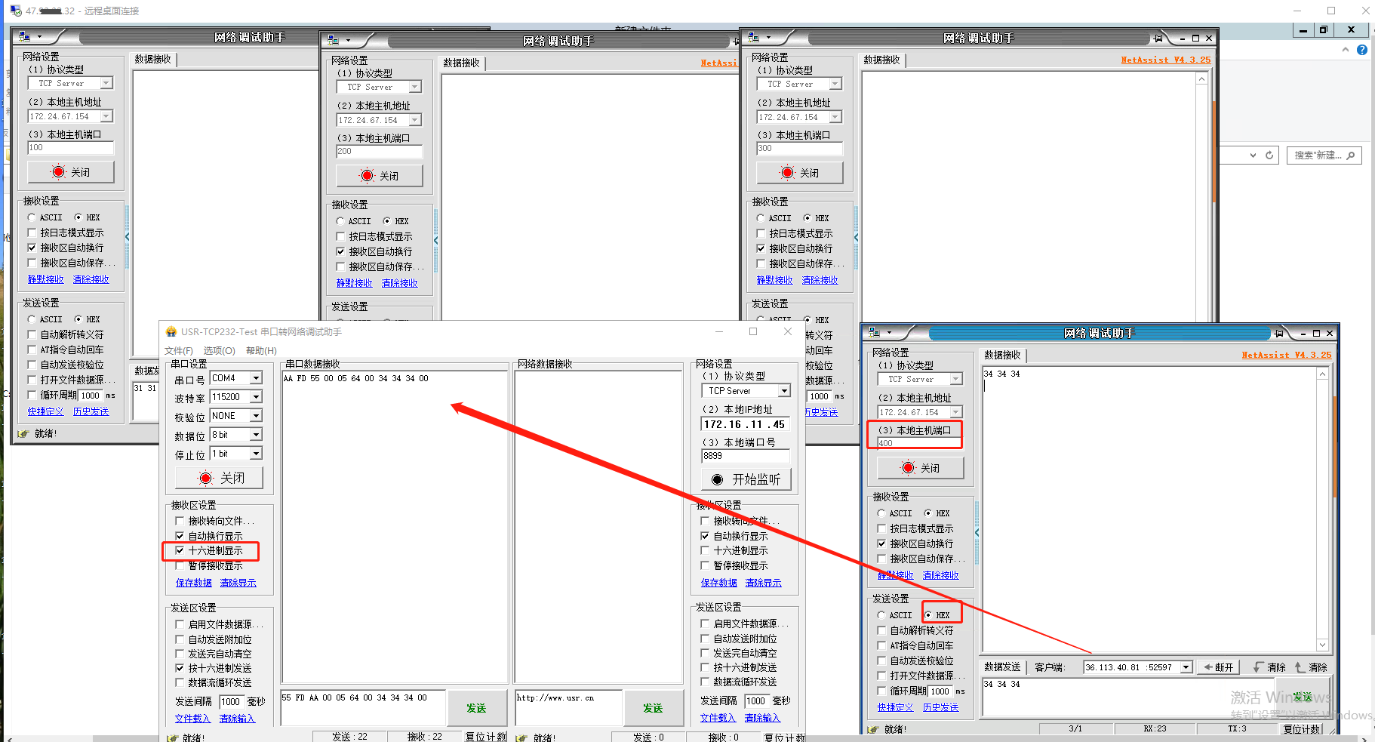Viewport: 1375px width, 742px height.
Task: Click the blue help question mark icon
Action: [1361, 50]
